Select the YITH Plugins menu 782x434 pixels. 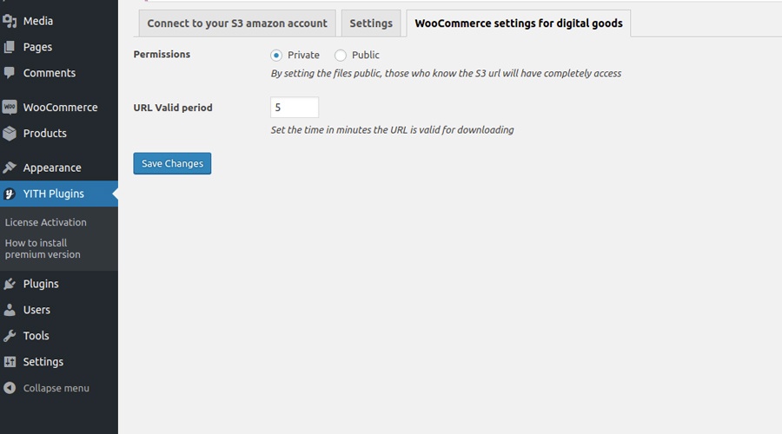tap(59, 194)
